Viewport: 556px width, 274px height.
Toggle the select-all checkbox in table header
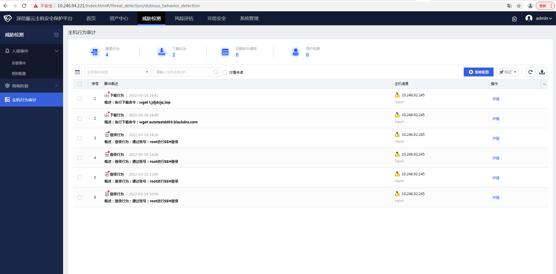coord(80,84)
